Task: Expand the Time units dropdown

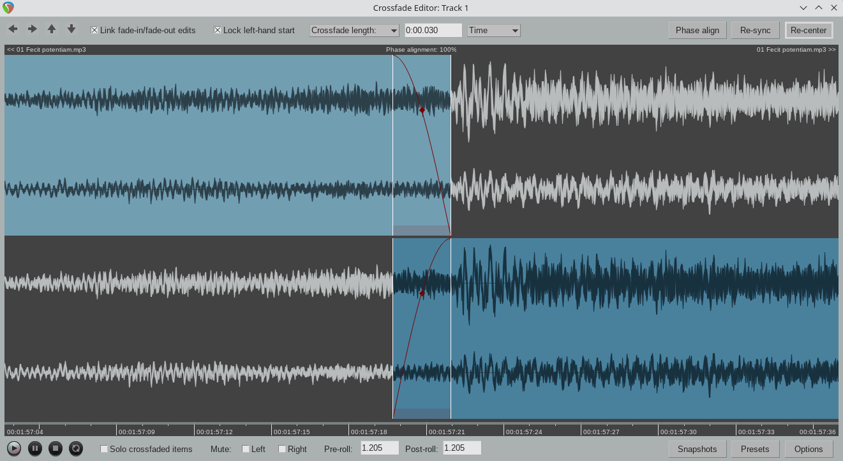Action: pyautogui.click(x=493, y=31)
